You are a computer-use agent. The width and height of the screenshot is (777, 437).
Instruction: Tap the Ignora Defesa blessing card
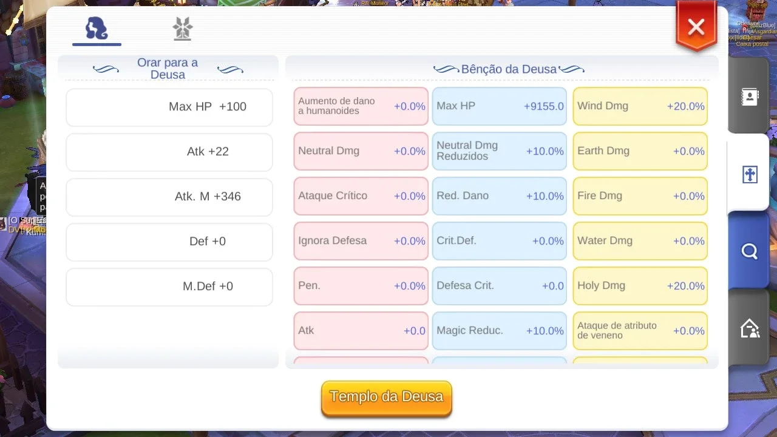coord(361,241)
